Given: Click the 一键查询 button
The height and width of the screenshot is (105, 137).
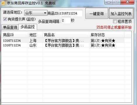Looking at the screenshot, I should coord(97,13).
